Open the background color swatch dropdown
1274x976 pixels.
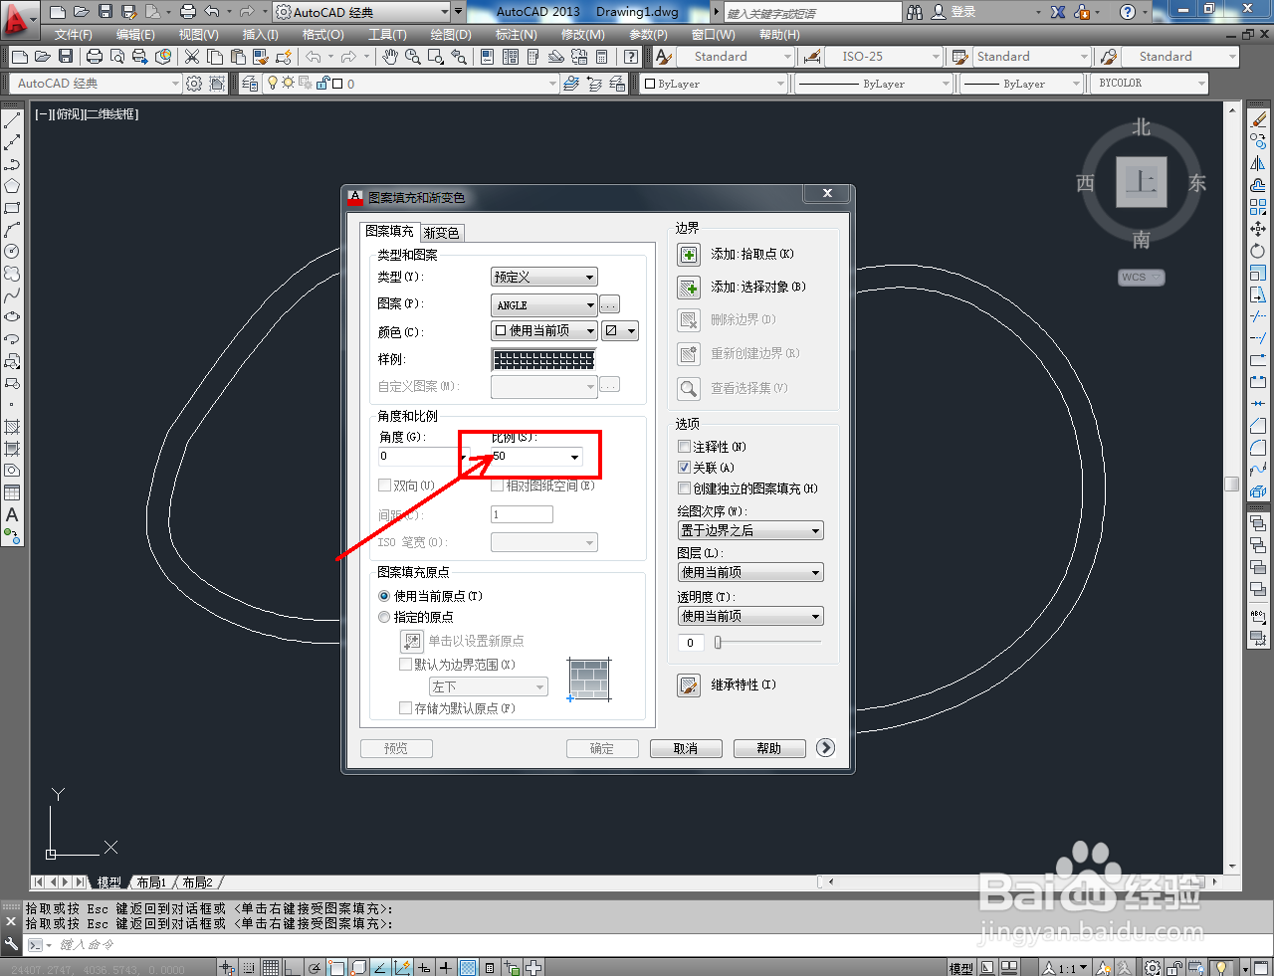pyautogui.click(x=620, y=330)
